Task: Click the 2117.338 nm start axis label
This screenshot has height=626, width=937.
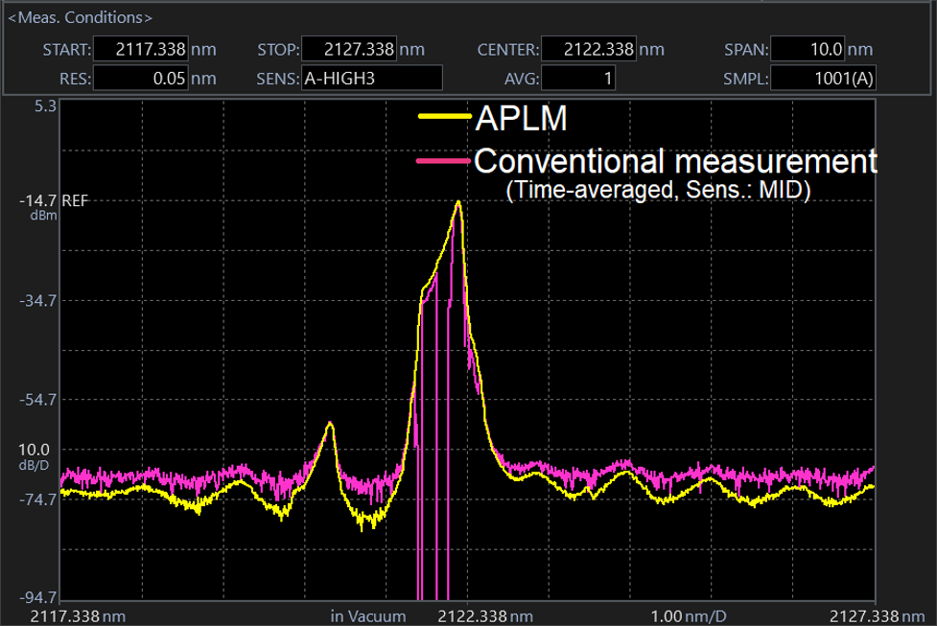Action: point(79,615)
